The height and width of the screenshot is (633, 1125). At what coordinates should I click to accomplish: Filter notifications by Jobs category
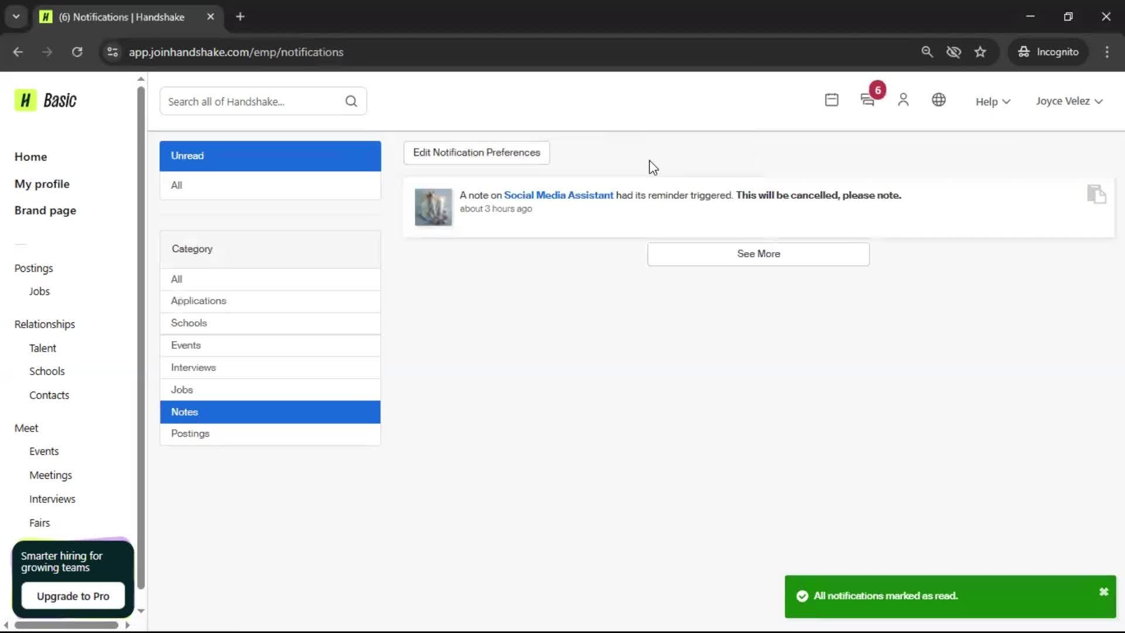click(x=270, y=390)
